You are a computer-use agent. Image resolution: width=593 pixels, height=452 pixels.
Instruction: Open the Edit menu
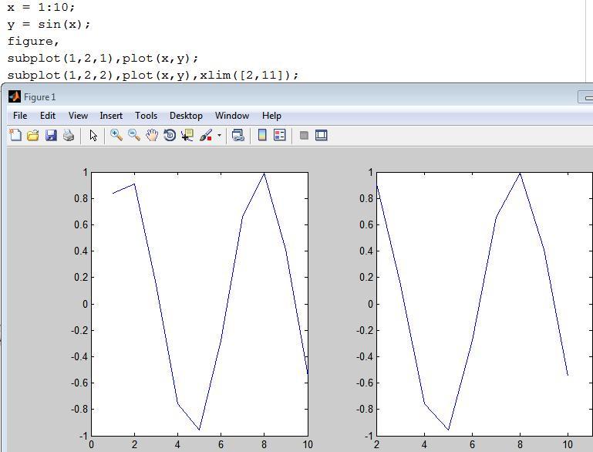coord(48,116)
